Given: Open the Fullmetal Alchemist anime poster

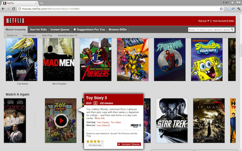Looking at the screenshot, I should (x=22, y=60).
